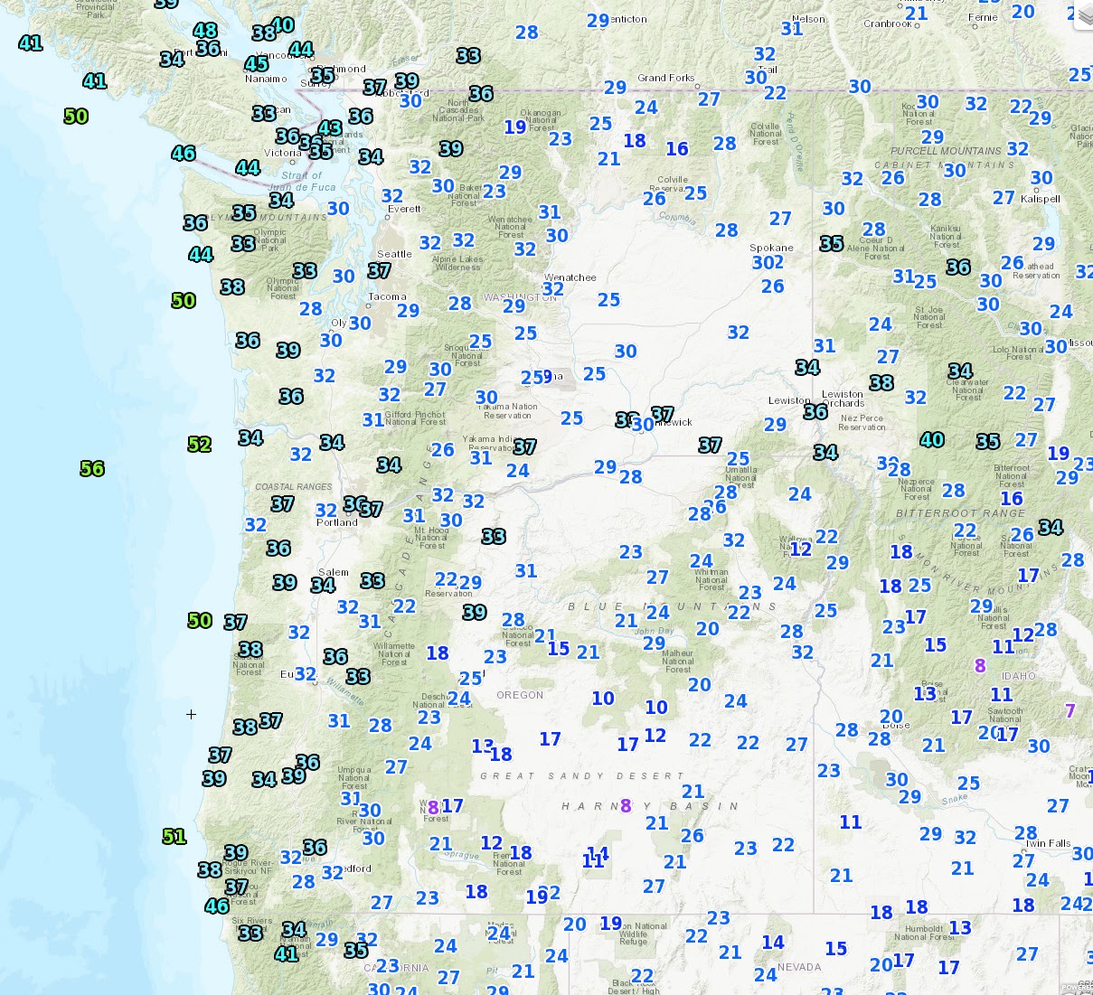
Task: Click the COASTAL RANGES label
Action: pyautogui.click(x=294, y=487)
